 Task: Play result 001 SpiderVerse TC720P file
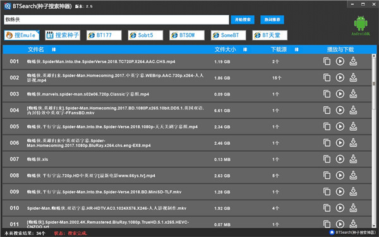[x=340, y=61]
